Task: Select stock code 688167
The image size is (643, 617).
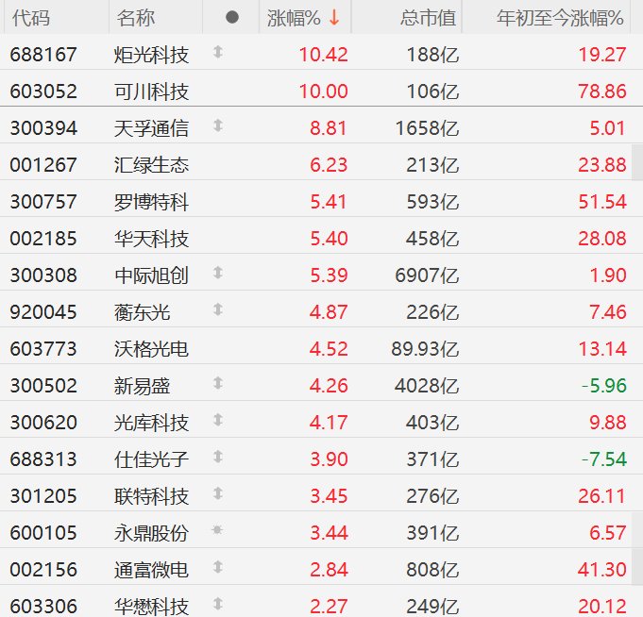Action: click(43, 55)
